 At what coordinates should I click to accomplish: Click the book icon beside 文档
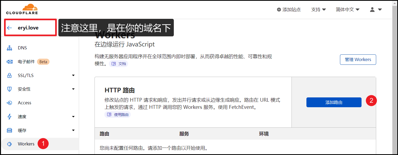(114, 64)
